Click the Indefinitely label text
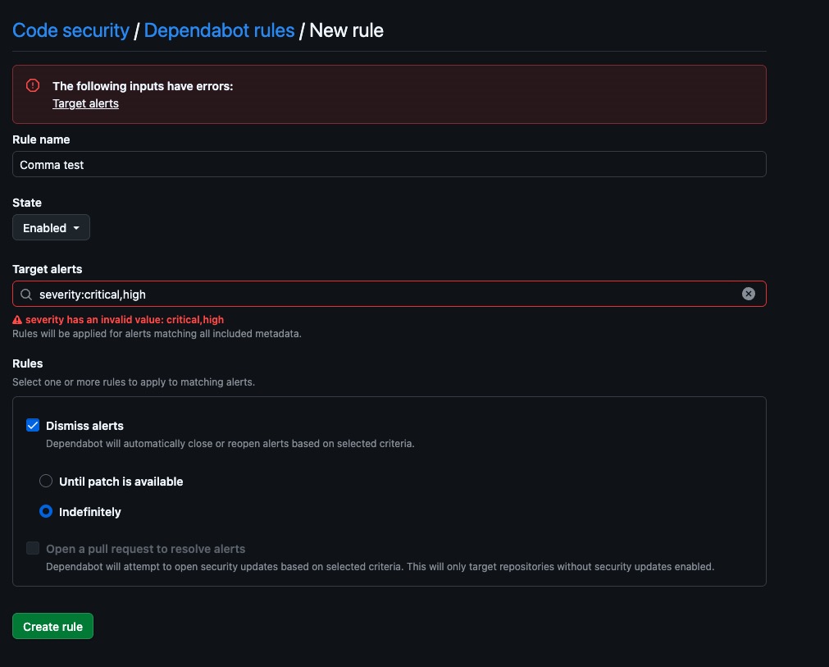The height and width of the screenshot is (667, 829). [x=90, y=512]
